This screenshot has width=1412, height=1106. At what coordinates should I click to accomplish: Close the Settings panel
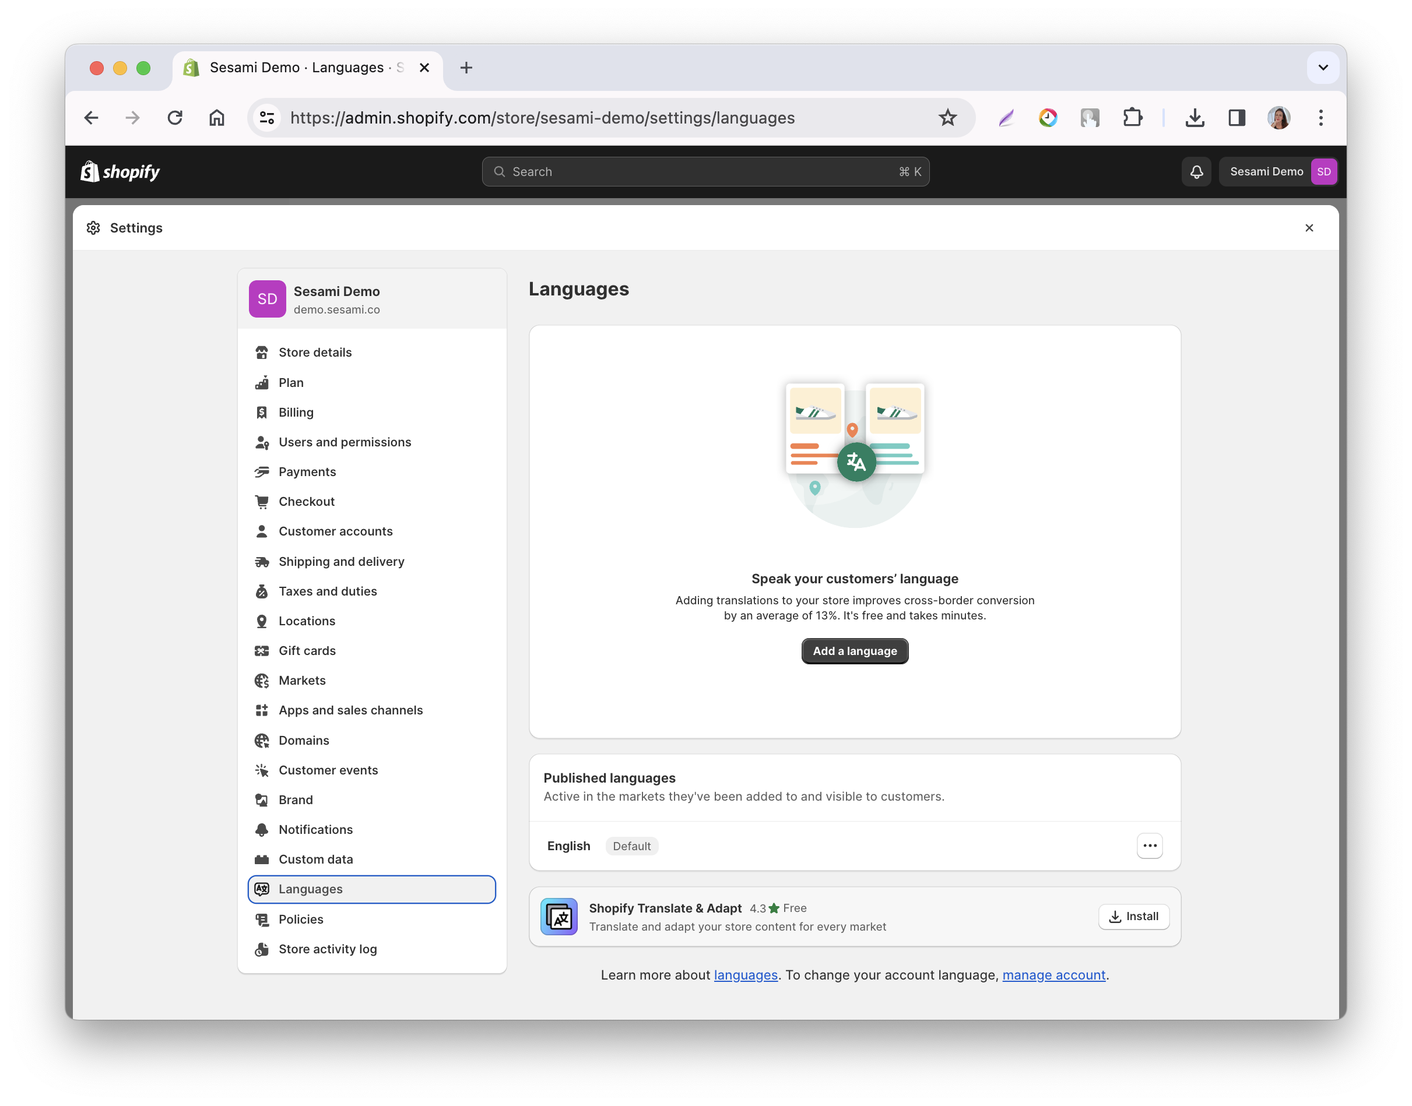click(x=1309, y=228)
